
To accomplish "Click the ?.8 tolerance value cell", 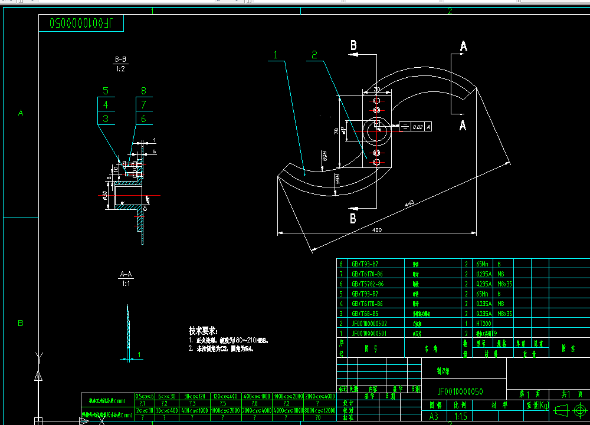I will pos(255,403).
